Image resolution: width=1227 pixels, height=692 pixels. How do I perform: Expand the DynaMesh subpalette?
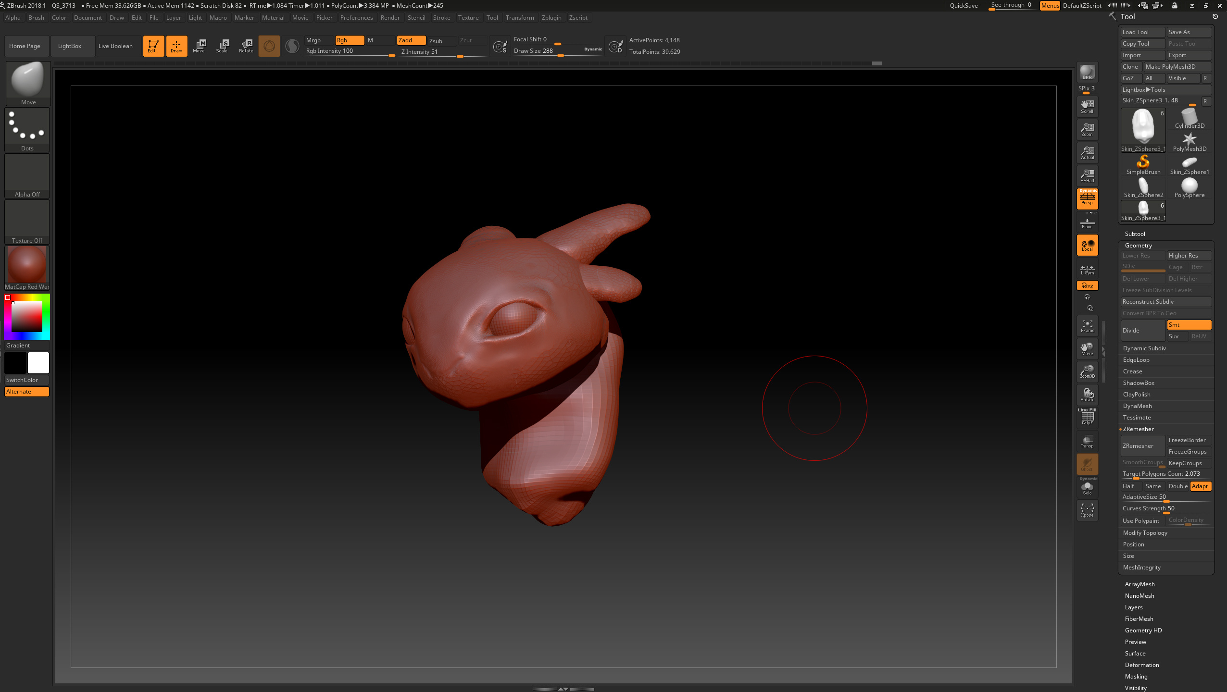click(x=1137, y=406)
